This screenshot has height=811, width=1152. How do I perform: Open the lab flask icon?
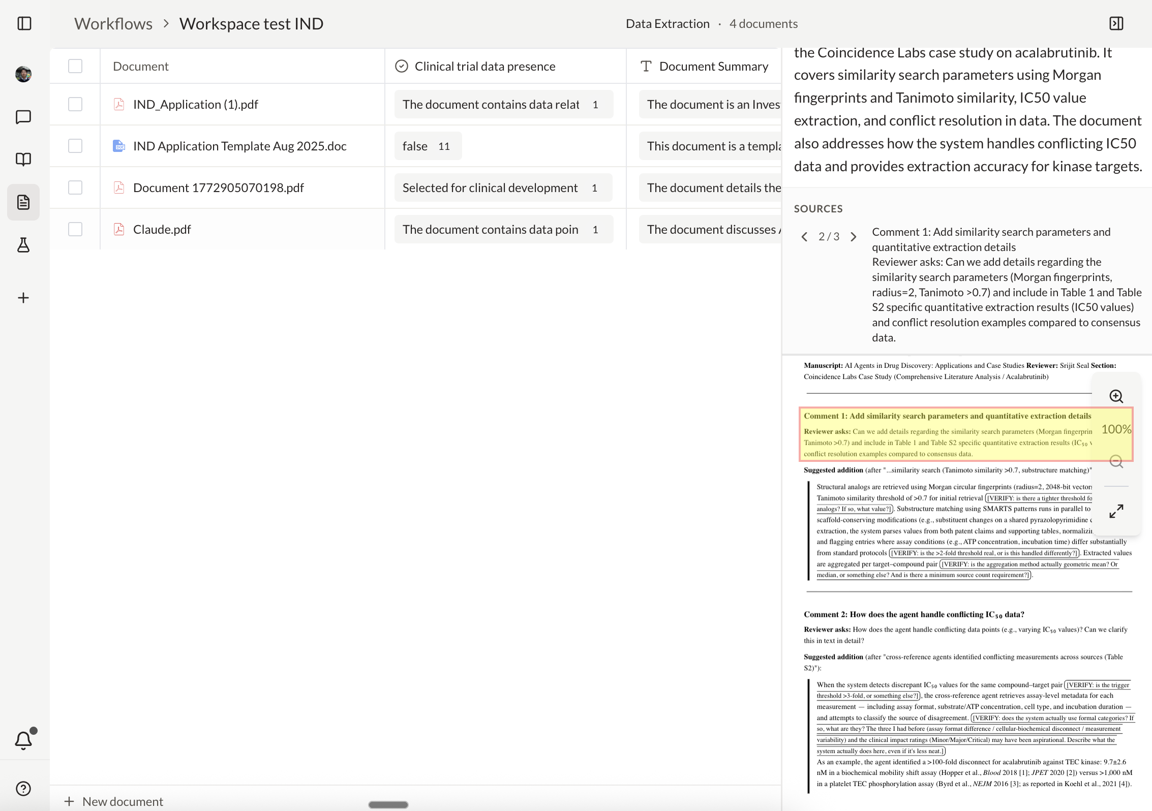(23, 245)
